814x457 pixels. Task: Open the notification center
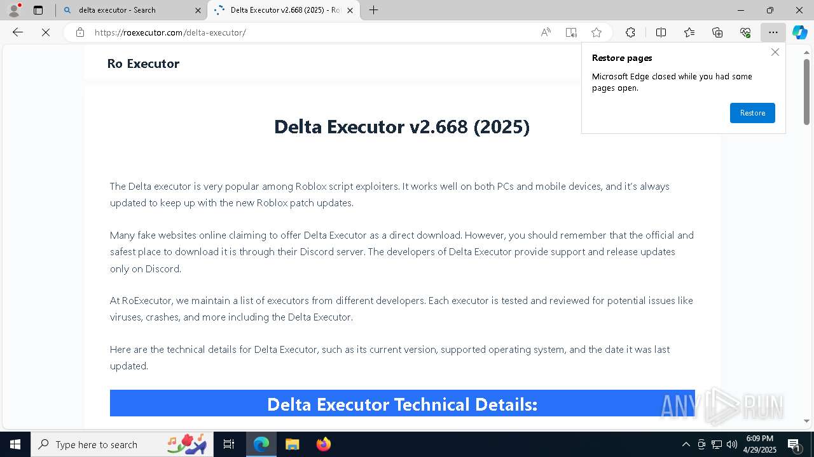click(x=794, y=444)
